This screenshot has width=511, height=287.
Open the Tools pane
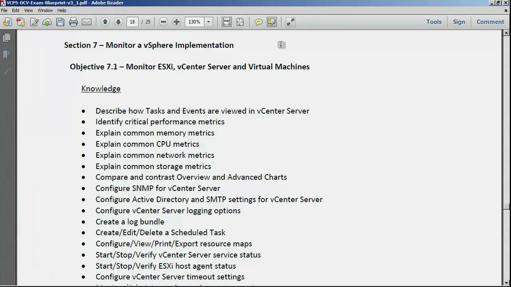click(434, 22)
